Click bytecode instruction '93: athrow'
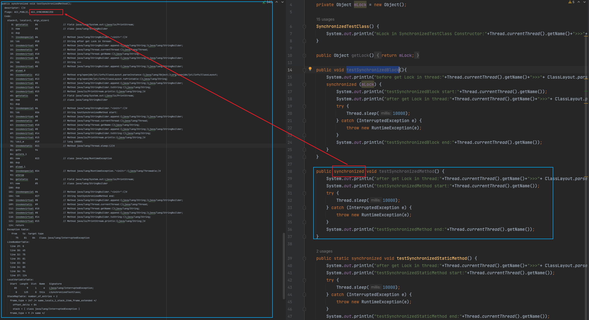This screenshot has height=320, width=589. tap(17, 175)
